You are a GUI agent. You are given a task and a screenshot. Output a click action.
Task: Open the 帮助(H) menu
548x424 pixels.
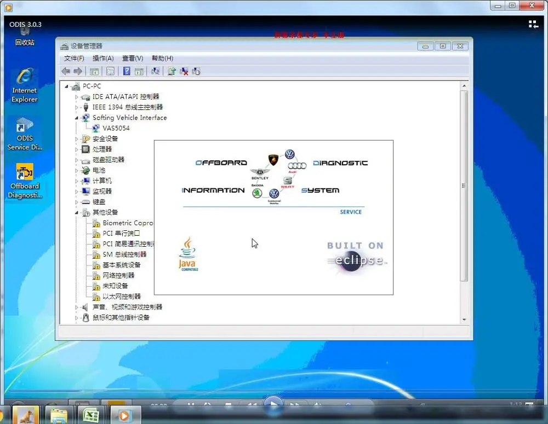coord(162,59)
